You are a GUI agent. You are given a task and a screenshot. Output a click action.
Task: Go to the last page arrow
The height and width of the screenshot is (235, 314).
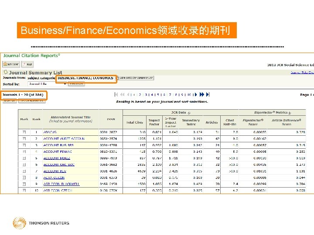click(208, 94)
